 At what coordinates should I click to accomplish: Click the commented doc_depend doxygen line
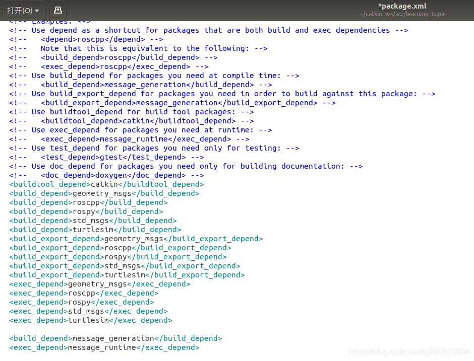[x=107, y=175]
